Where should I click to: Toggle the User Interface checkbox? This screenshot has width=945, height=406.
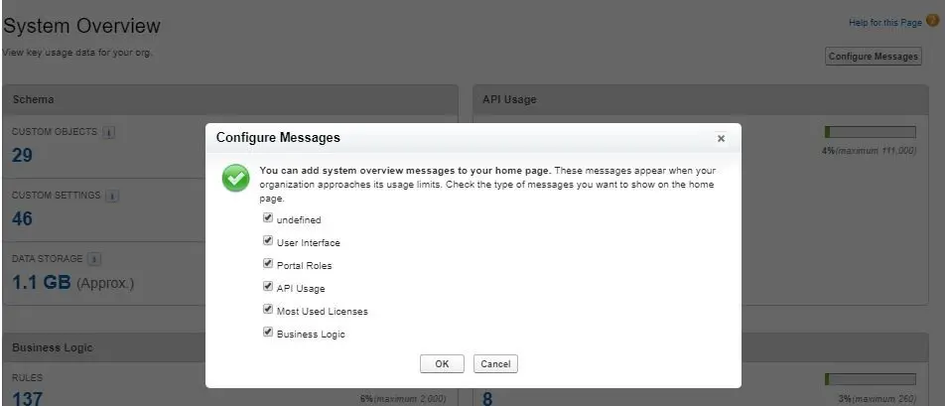[x=268, y=241]
